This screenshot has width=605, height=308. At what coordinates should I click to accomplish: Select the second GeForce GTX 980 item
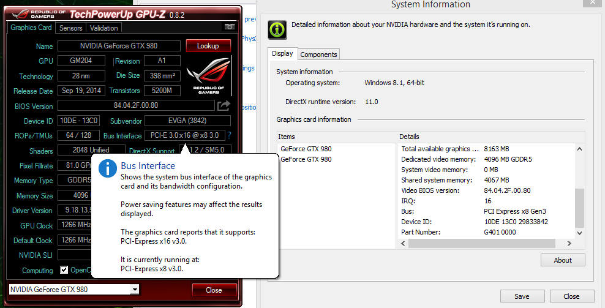(x=306, y=159)
